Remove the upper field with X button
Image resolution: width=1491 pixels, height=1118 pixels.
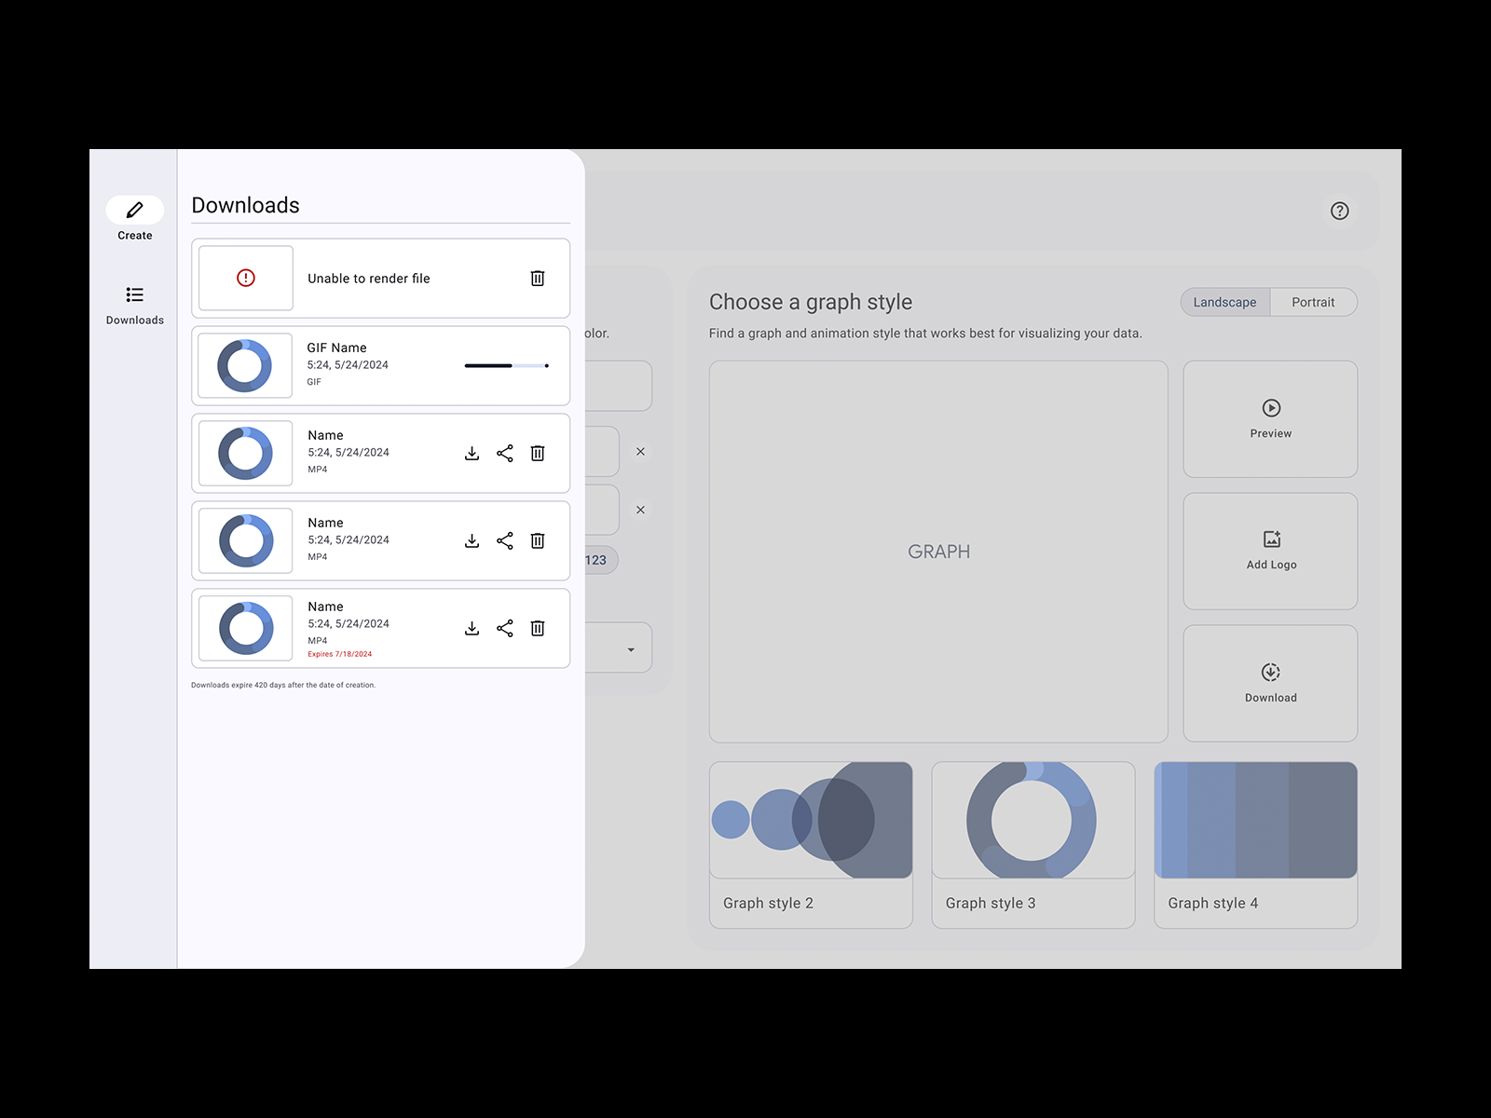click(x=640, y=452)
